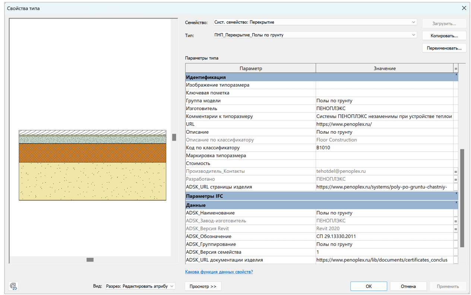Click associate-parameter button for ADSK_URL документации изделия

[455, 260]
